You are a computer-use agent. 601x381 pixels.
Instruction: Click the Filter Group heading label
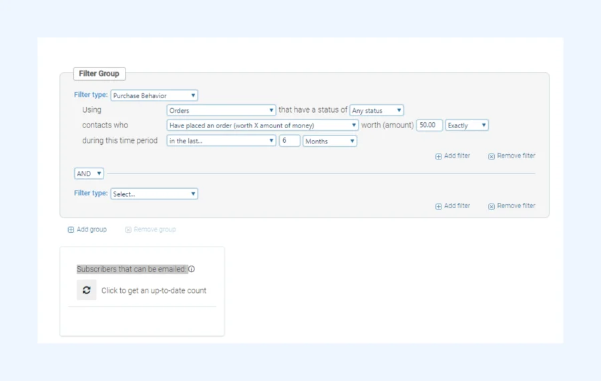click(x=99, y=73)
